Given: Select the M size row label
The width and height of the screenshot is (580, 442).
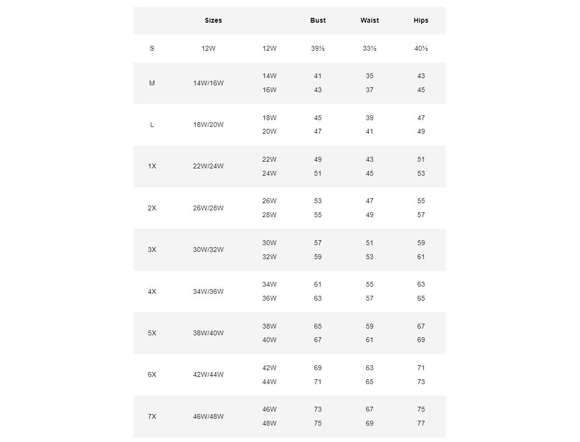Looking at the screenshot, I should (x=152, y=83).
